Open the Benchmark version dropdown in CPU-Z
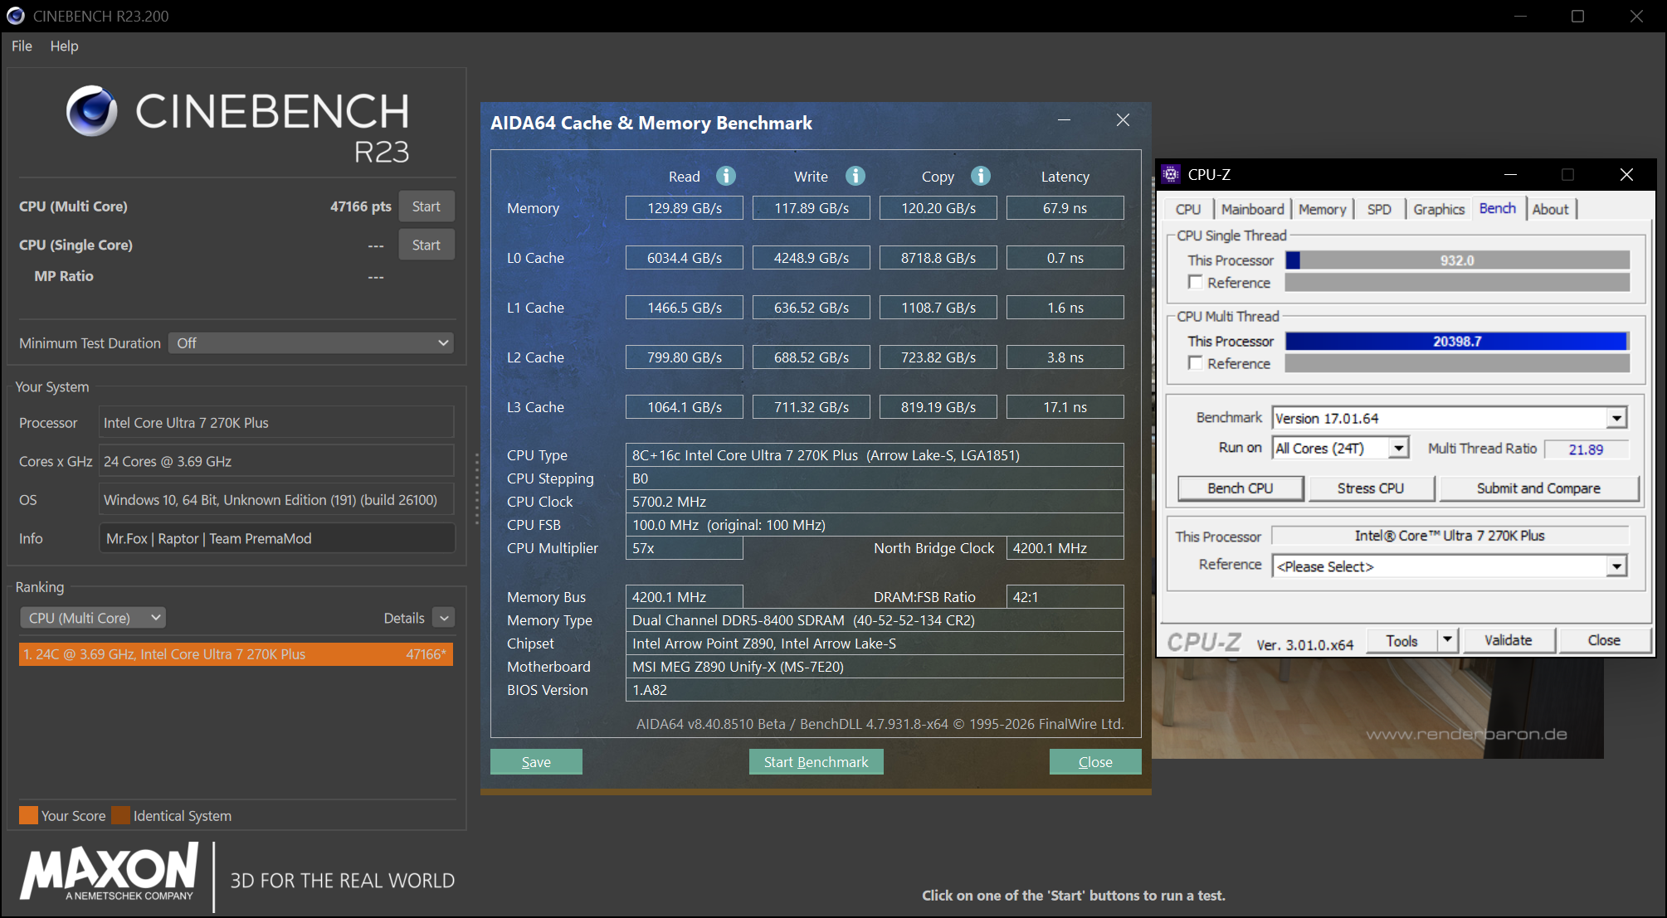The height and width of the screenshot is (918, 1667). click(x=1616, y=418)
